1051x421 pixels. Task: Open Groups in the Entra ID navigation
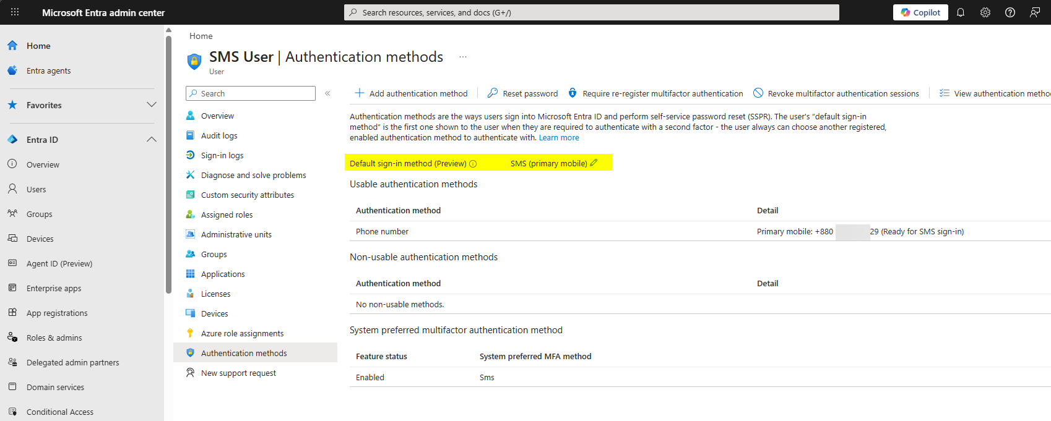coord(39,214)
